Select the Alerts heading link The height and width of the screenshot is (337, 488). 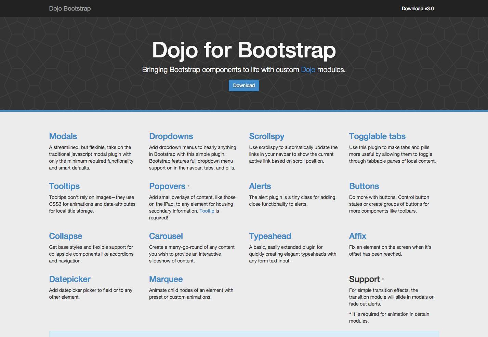(260, 186)
